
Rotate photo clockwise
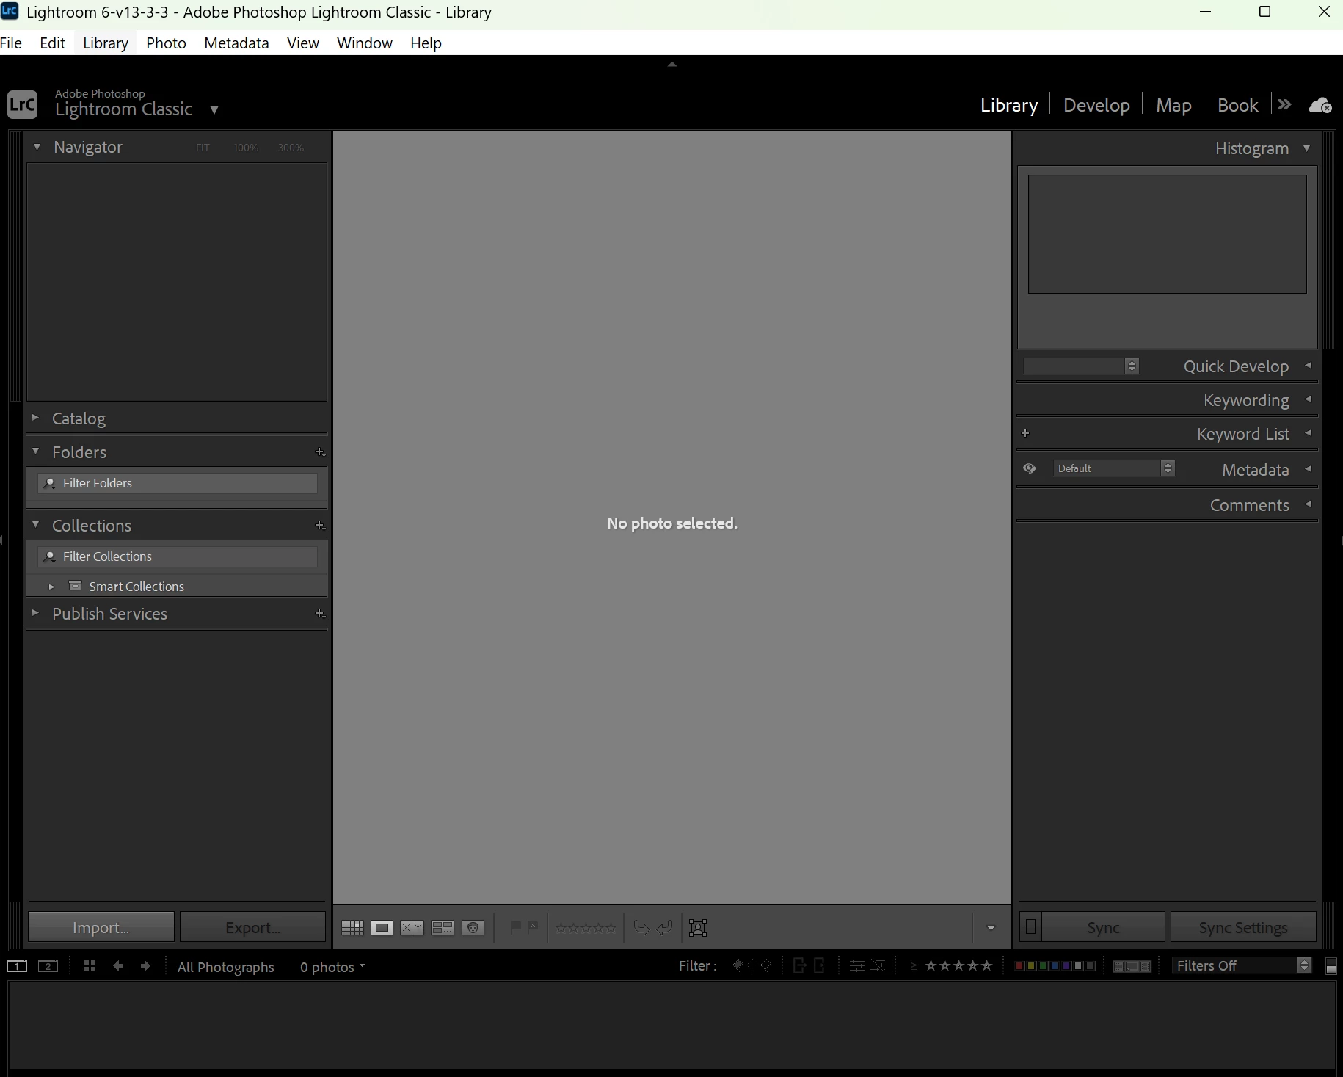pyautogui.click(x=665, y=928)
